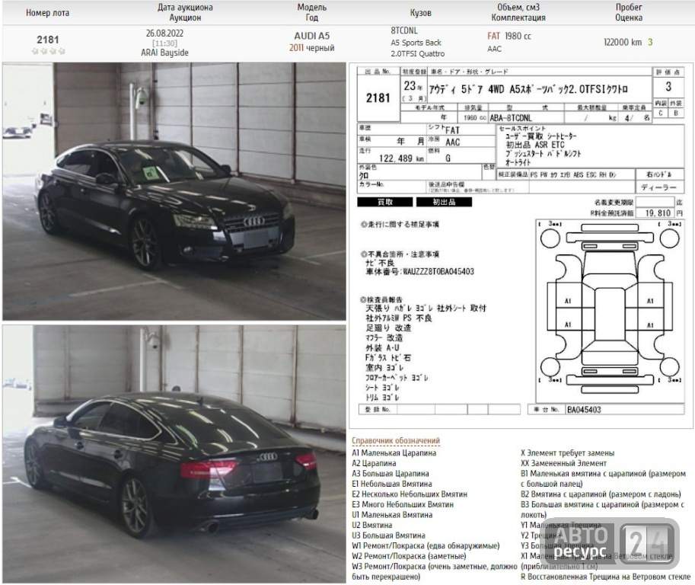Click the XX Замененный Элемент entry
Image resolution: width=695 pixels, height=585 pixels.
pos(563,463)
